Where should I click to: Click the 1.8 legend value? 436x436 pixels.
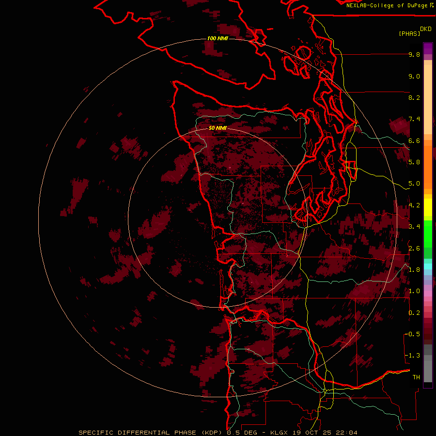(414, 270)
